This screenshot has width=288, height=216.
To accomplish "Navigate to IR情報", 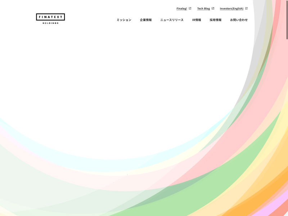I will click(197, 20).
